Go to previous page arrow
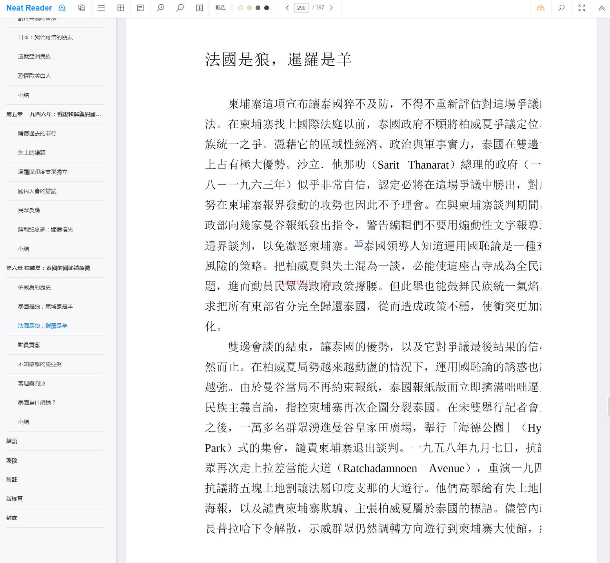This screenshot has width=610, height=563. tap(287, 8)
